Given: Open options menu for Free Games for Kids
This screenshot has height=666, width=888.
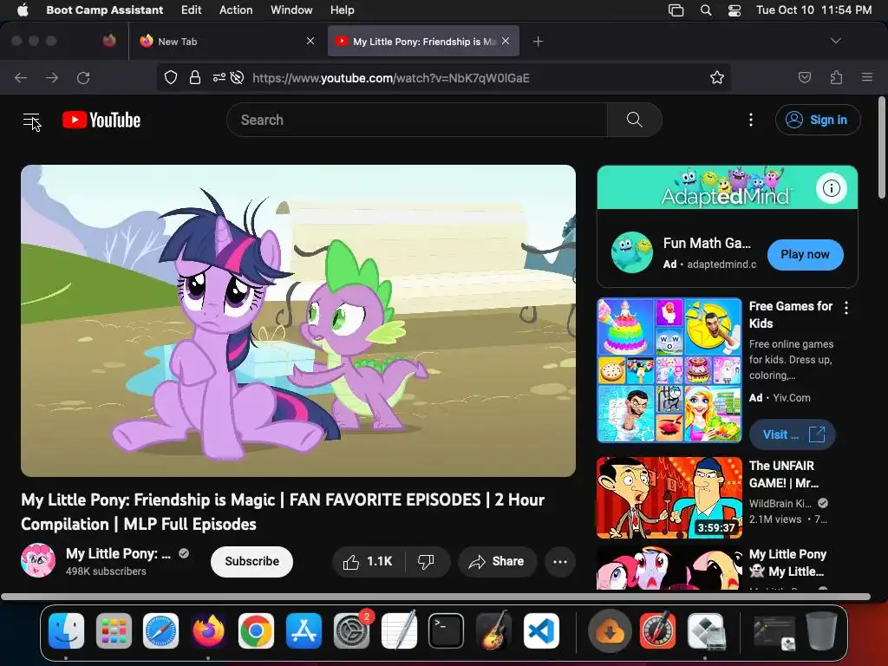Looking at the screenshot, I should (x=846, y=308).
